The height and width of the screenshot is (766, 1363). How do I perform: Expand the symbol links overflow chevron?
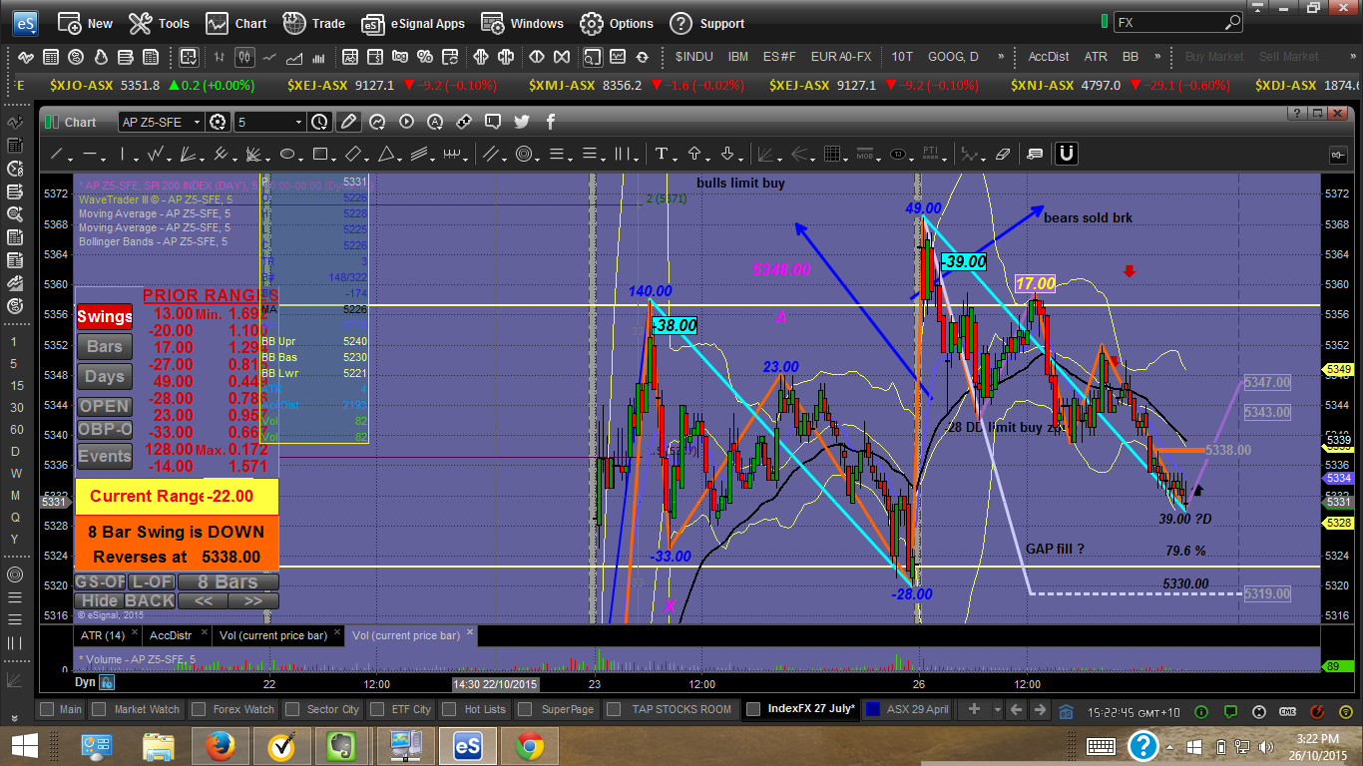1002,57
